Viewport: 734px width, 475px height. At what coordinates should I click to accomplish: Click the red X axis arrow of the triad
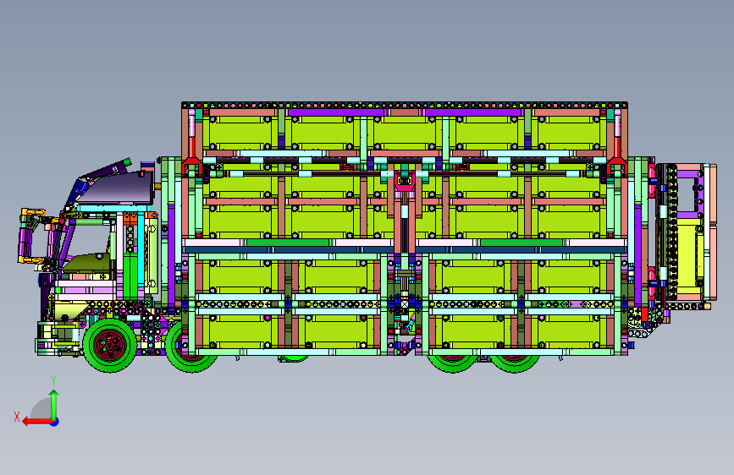[37, 422]
